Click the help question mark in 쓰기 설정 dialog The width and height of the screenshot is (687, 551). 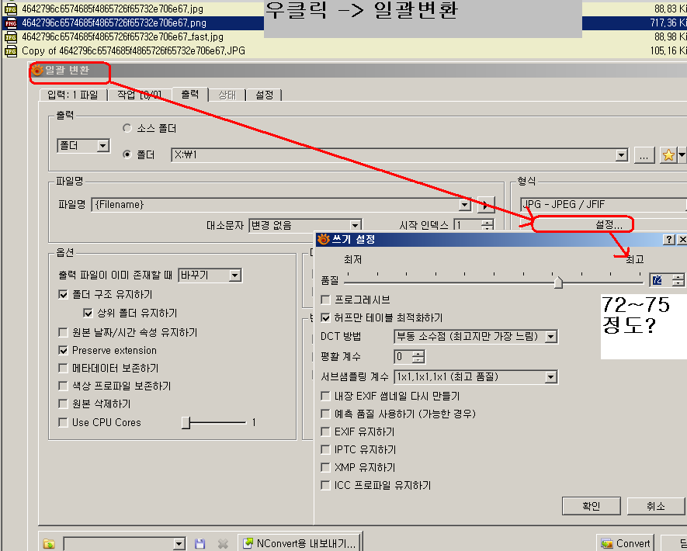(x=668, y=239)
